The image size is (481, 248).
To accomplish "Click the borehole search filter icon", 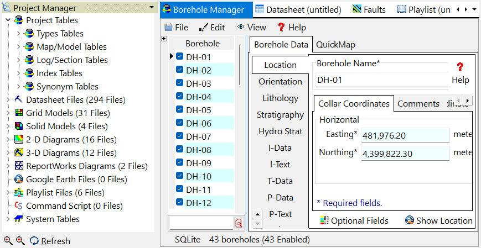I will [239, 223].
